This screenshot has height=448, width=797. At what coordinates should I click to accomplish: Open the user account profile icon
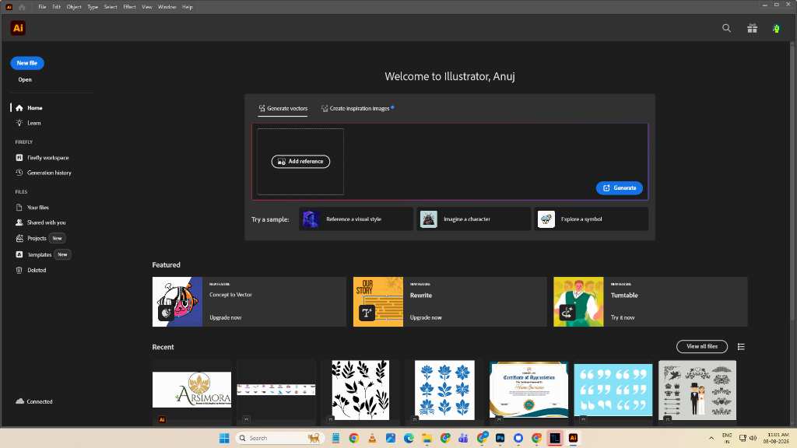[x=776, y=29]
